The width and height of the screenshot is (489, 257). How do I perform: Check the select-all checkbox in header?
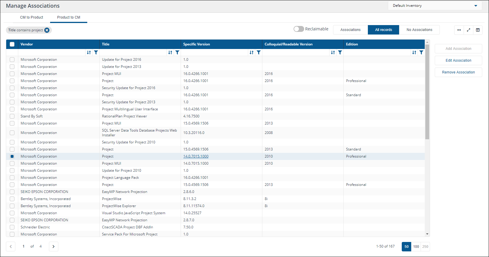12,44
